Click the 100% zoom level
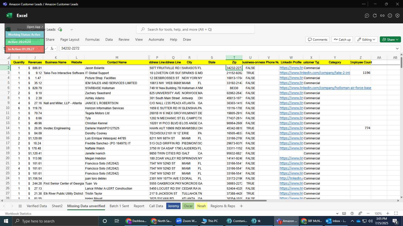Viewport: 403px width, 226px height. (378, 213)
